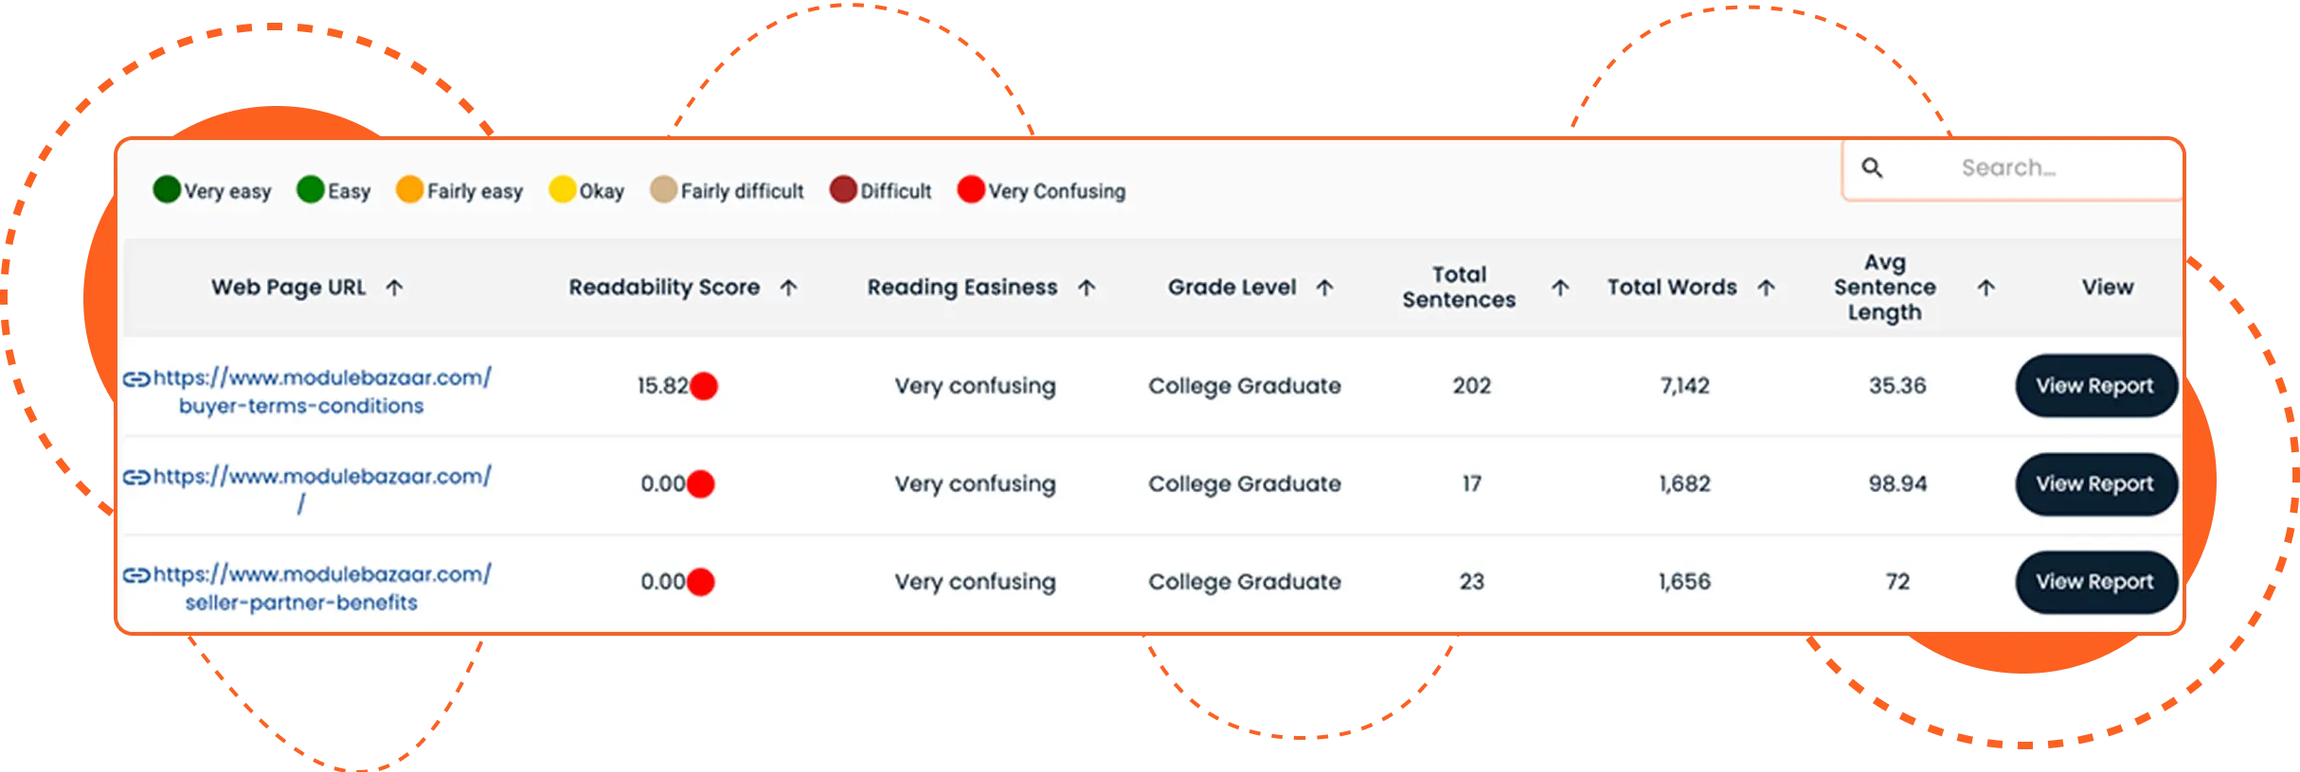Click the Very easy dark green swatch

[x=167, y=190]
